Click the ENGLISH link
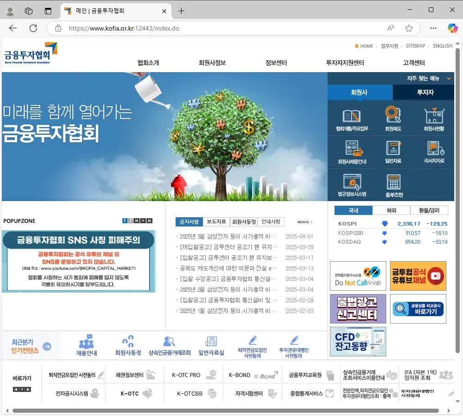The width and height of the screenshot is (463, 416). 442,46
